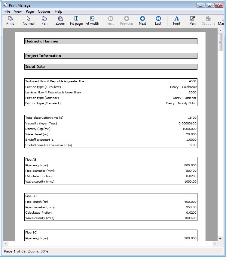The width and height of the screenshot is (226, 257).
Task: Select the Zoom magnifier tool
Action: (x=60, y=20)
